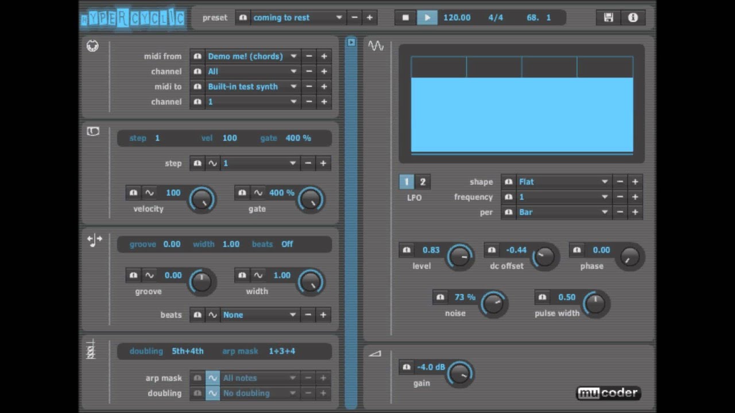Image resolution: width=735 pixels, height=413 pixels.
Task: Click the LFO waveform section icon
Action: pyautogui.click(x=376, y=46)
